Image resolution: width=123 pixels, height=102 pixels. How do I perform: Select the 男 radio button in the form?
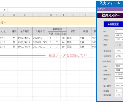coord(118,45)
